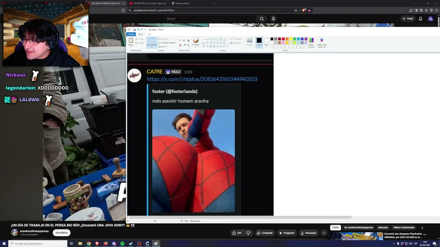Click the Brave Rewards triangle icon
This screenshot has width=440, height=247.
[309, 10]
